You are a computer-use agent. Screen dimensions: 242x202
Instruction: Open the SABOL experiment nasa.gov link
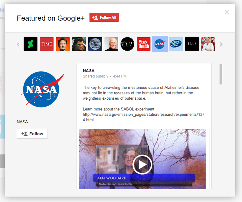[x=143, y=117]
